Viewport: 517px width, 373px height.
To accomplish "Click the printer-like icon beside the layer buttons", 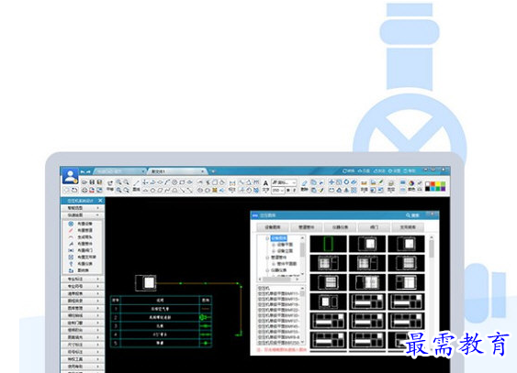I will (x=391, y=183).
